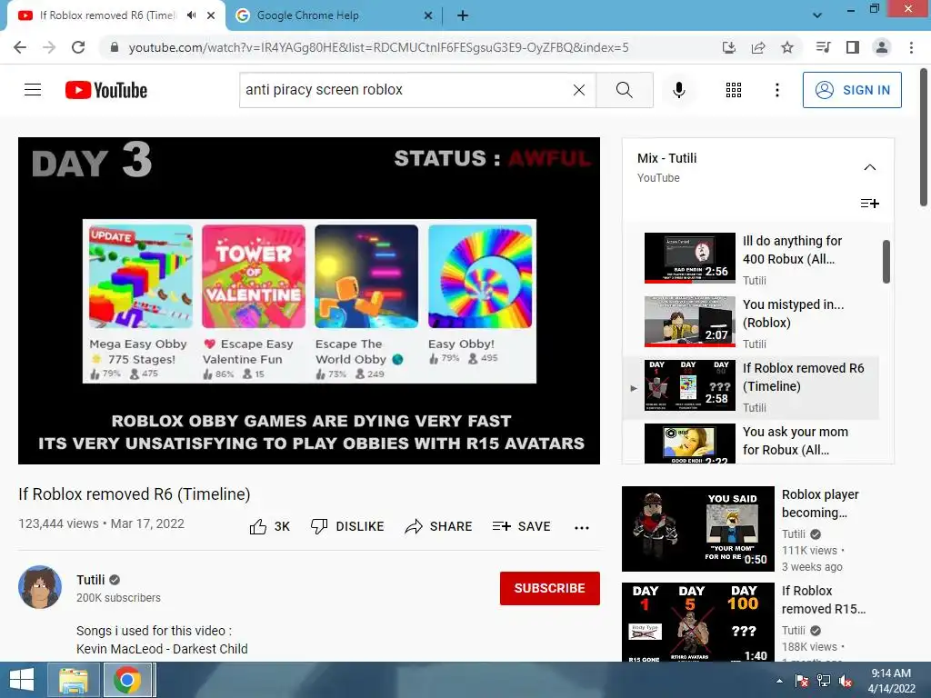Open the Windows Start button
The image size is (931, 698).
tap(22, 680)
